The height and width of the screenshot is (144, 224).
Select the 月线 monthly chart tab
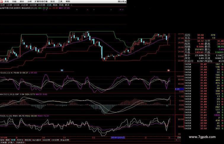(61, 5)
